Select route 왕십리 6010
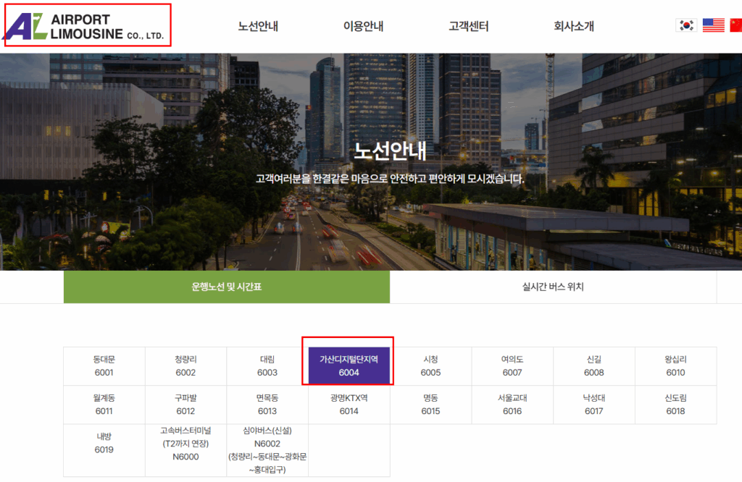This screenshot has height=482, width=742. click(x=676, y=366)
